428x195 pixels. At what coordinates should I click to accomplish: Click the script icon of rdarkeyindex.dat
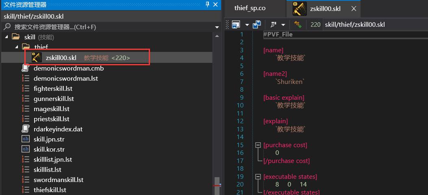click(x=25, y=129)
